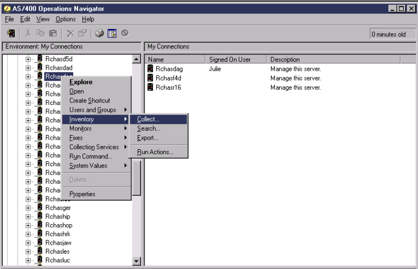Choose Properties in the context menu

tap(96, 194)
